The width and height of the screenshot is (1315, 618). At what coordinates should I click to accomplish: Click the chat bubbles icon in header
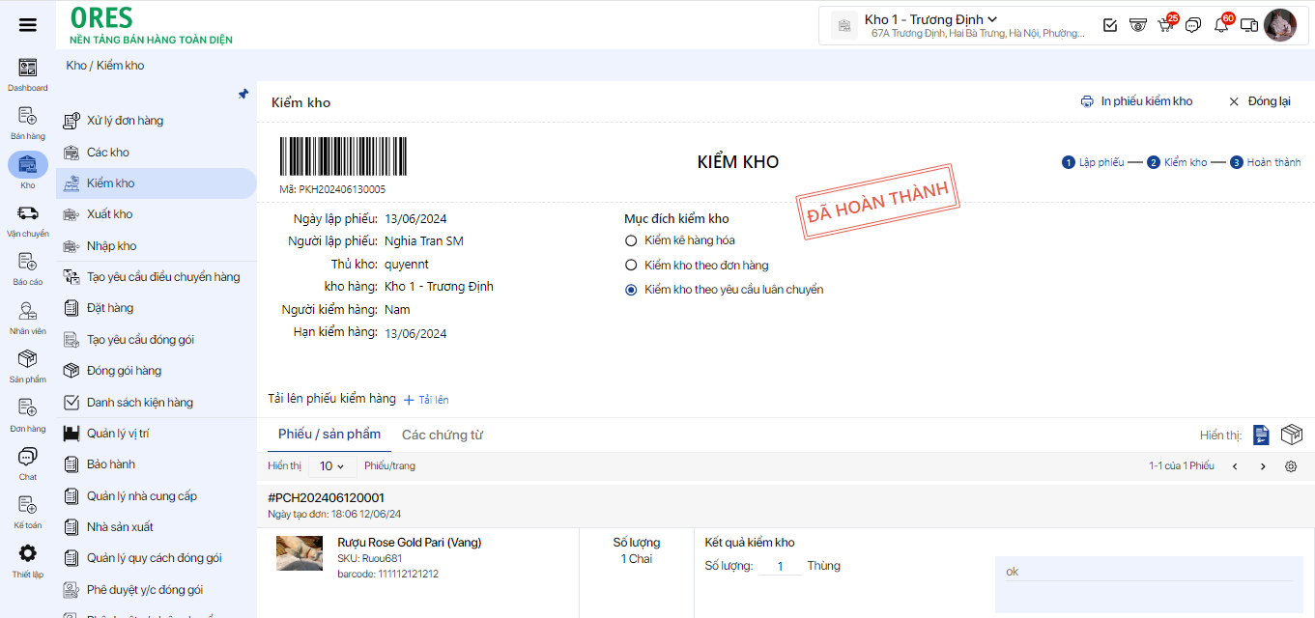(1193, 25)
